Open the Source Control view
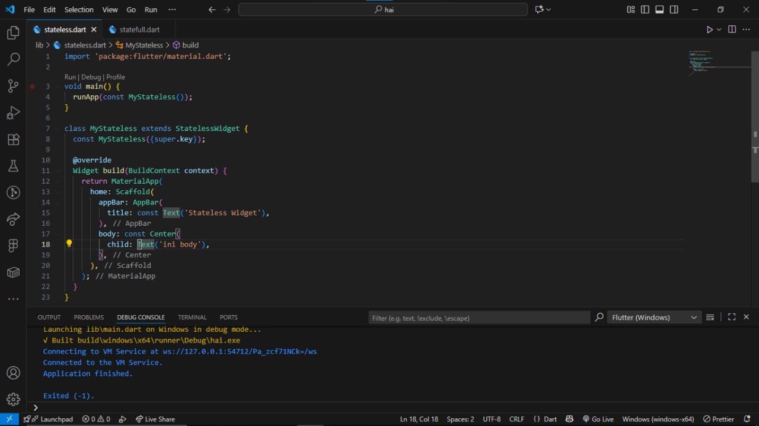The image size is (759, 426). (13, 86)
